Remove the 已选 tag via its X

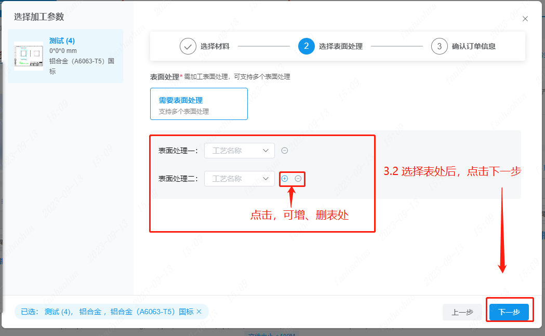click(x=199, y=312)
